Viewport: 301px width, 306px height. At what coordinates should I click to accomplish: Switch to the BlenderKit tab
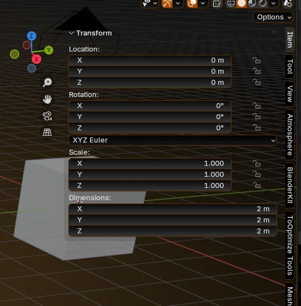click(290, 185)
